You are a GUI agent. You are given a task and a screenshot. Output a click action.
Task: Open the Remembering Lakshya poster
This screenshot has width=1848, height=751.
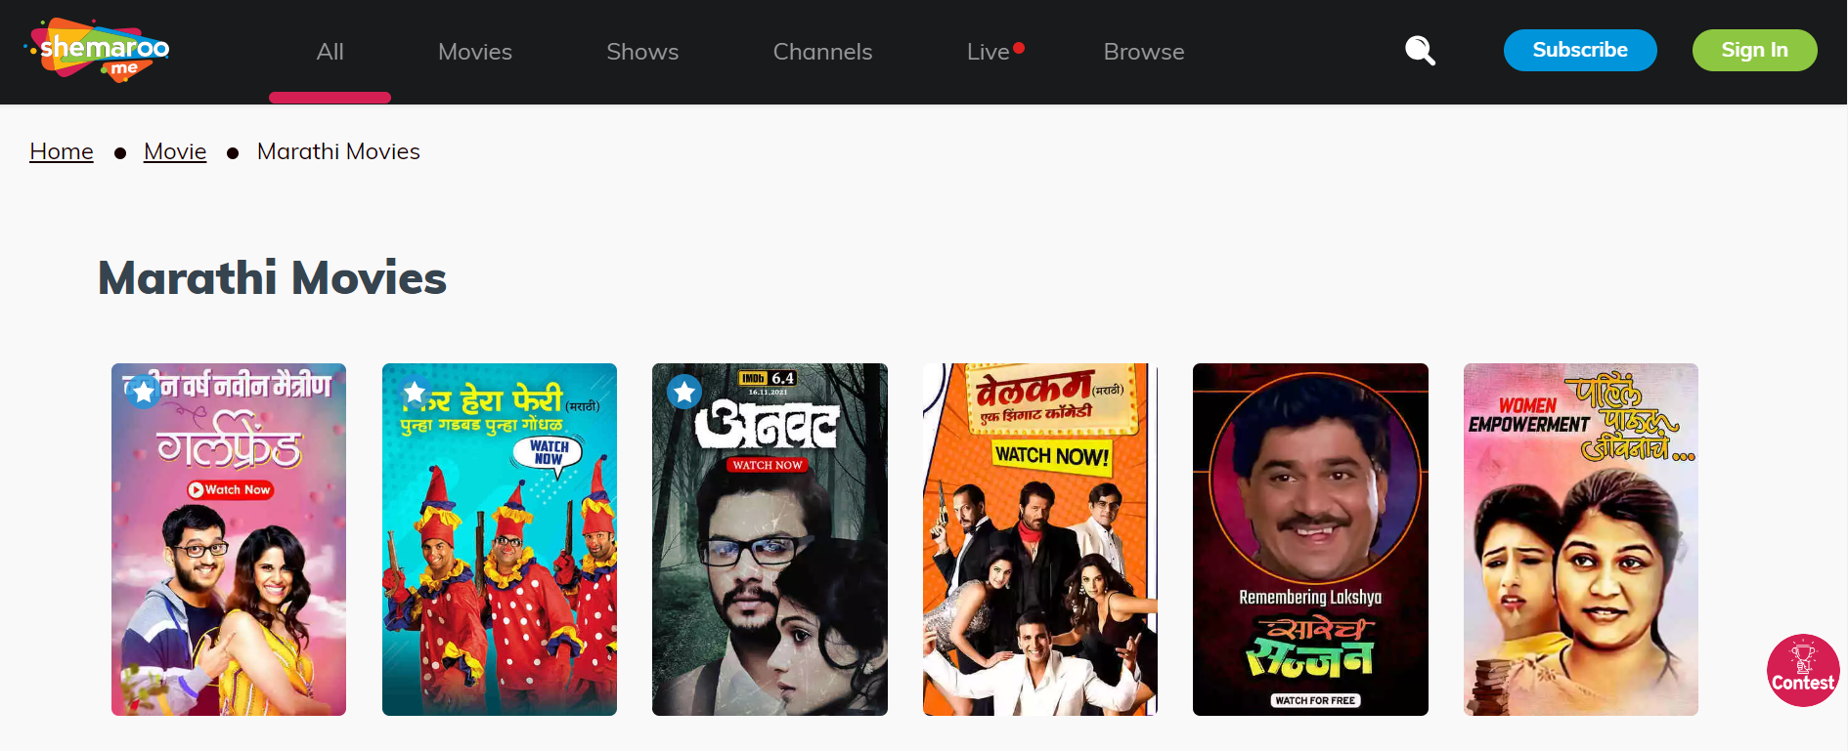click(1310, 539)
